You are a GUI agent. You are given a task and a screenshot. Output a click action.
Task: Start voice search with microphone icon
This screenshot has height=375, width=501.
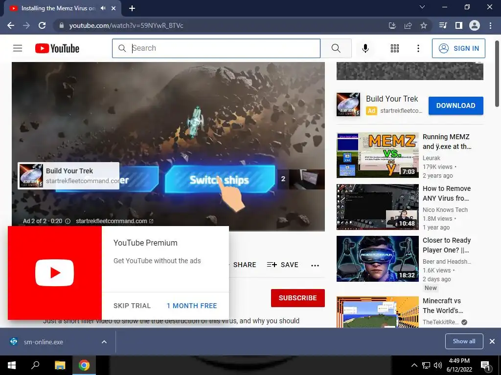coord(365,48)
